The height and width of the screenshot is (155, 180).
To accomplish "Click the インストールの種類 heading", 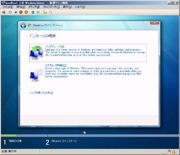I will pyautogui.click(x=42, y=36).
